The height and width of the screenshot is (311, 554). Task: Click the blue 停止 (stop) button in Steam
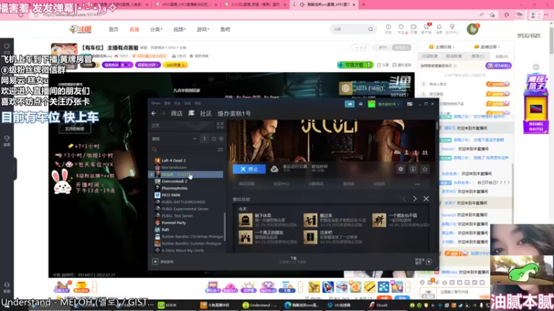[249, 169]
